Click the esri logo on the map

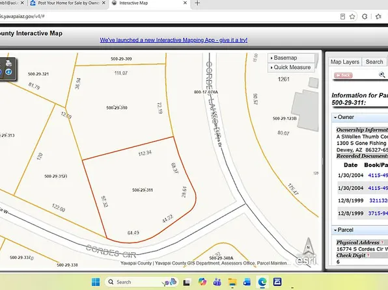[x=306, y=260]
